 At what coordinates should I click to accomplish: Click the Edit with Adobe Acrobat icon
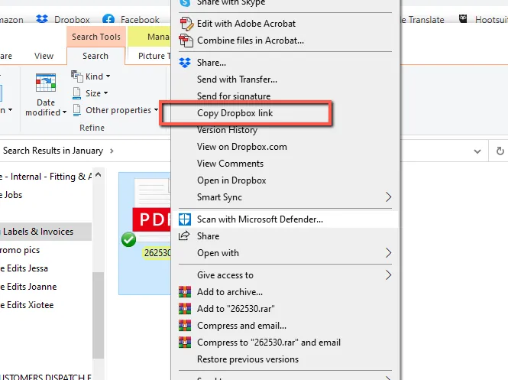(186, 24)
